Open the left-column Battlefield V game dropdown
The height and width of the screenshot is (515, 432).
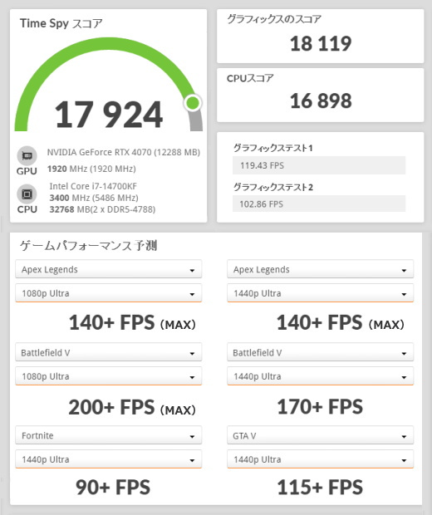(x=108, y=352)
